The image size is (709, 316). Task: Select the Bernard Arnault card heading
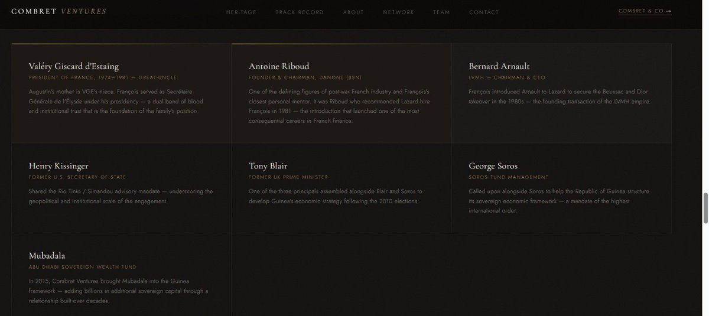(499, 66)
